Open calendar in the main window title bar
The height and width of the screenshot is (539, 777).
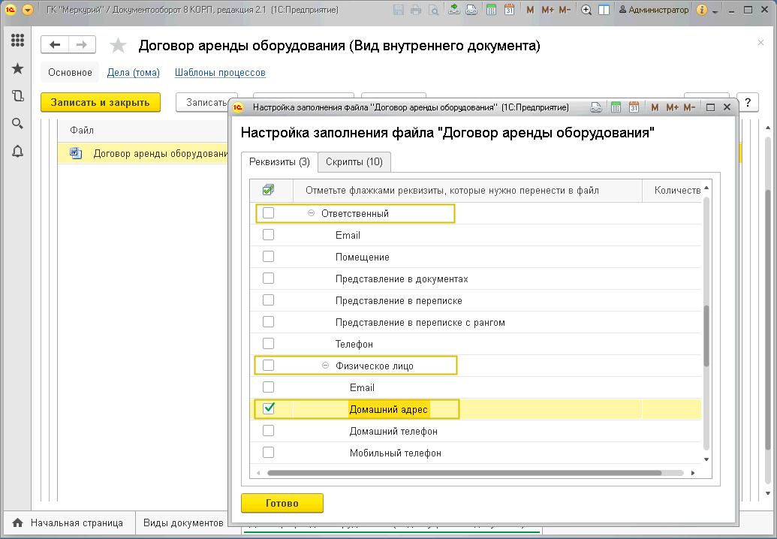(509, 10)
